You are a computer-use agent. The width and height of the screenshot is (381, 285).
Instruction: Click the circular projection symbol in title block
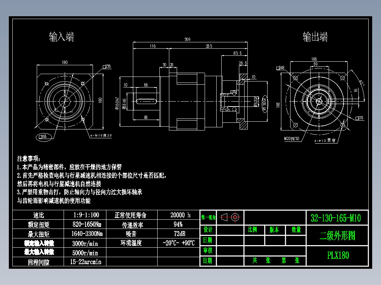[235, 217]
